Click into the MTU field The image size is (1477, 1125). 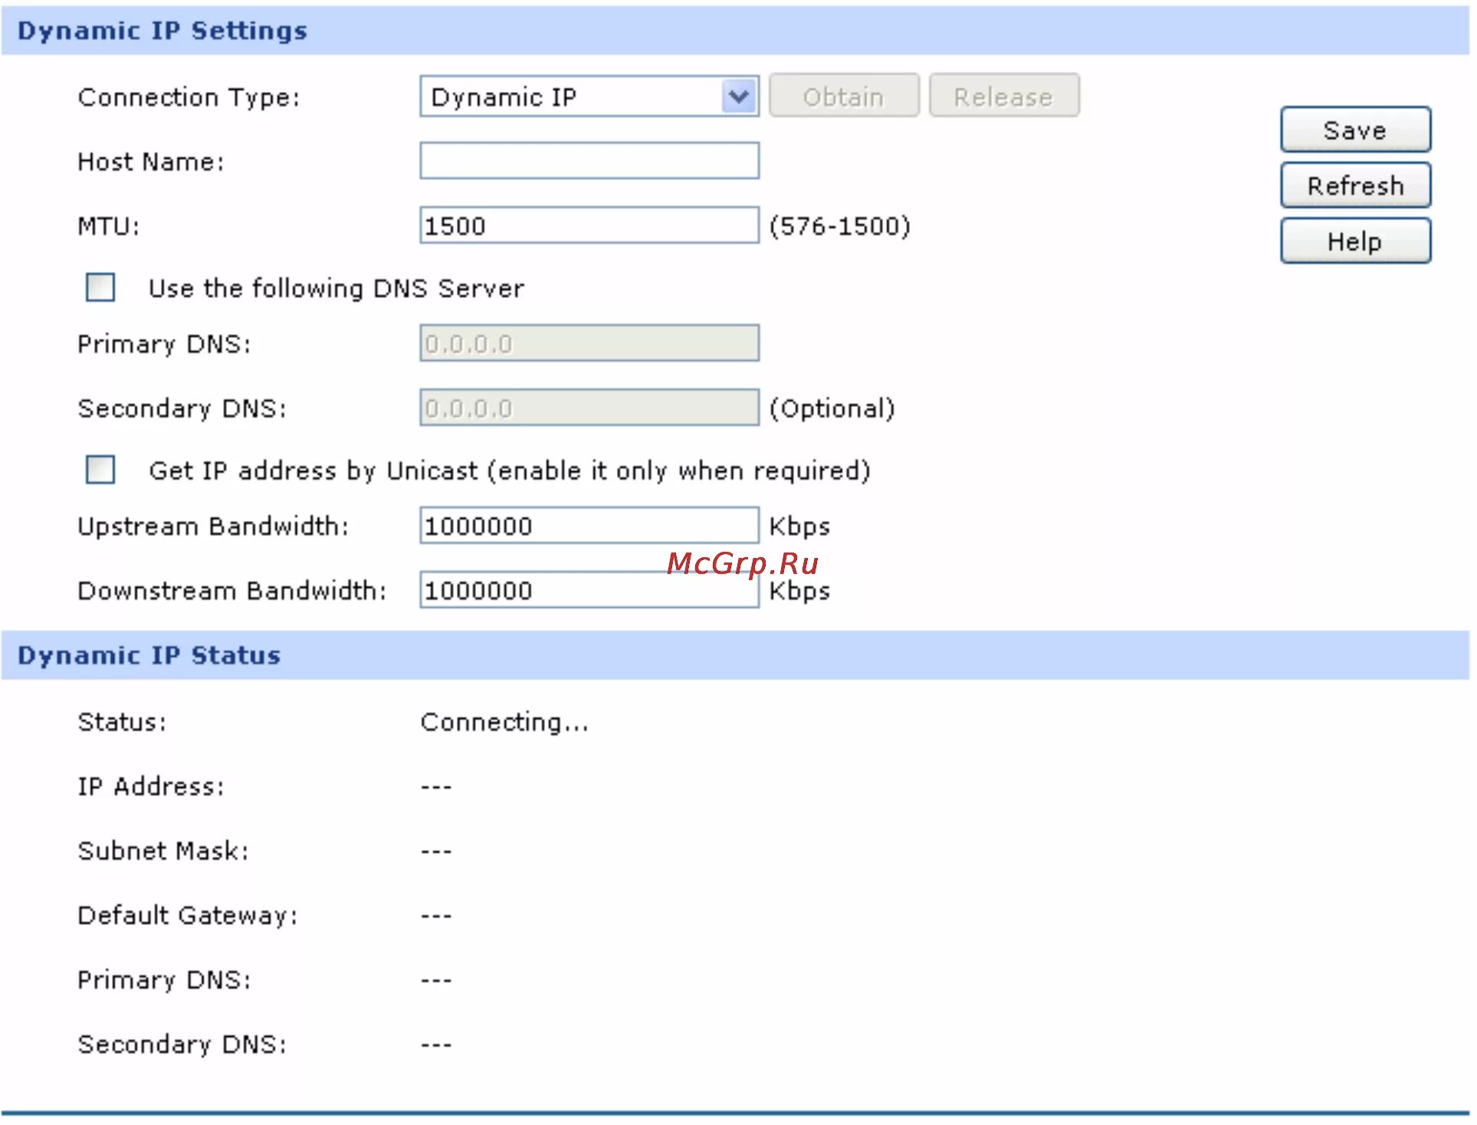tap(590, 226)
